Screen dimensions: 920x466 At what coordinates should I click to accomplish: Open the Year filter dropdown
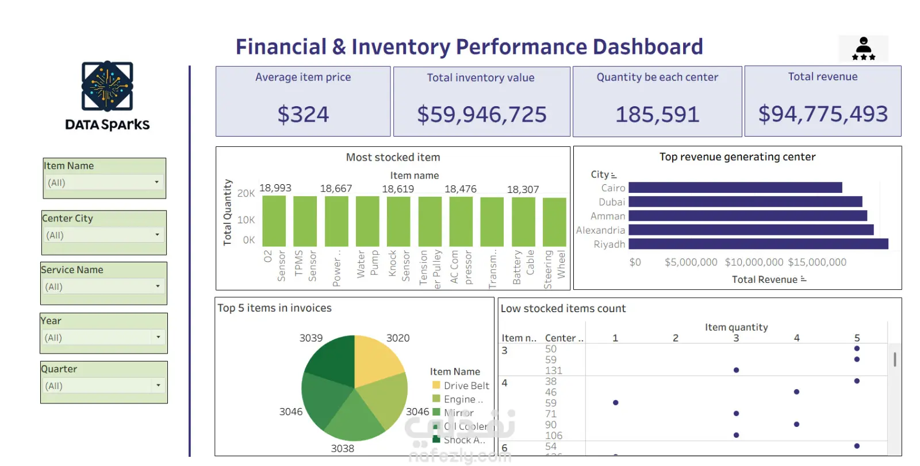(158, 337)
